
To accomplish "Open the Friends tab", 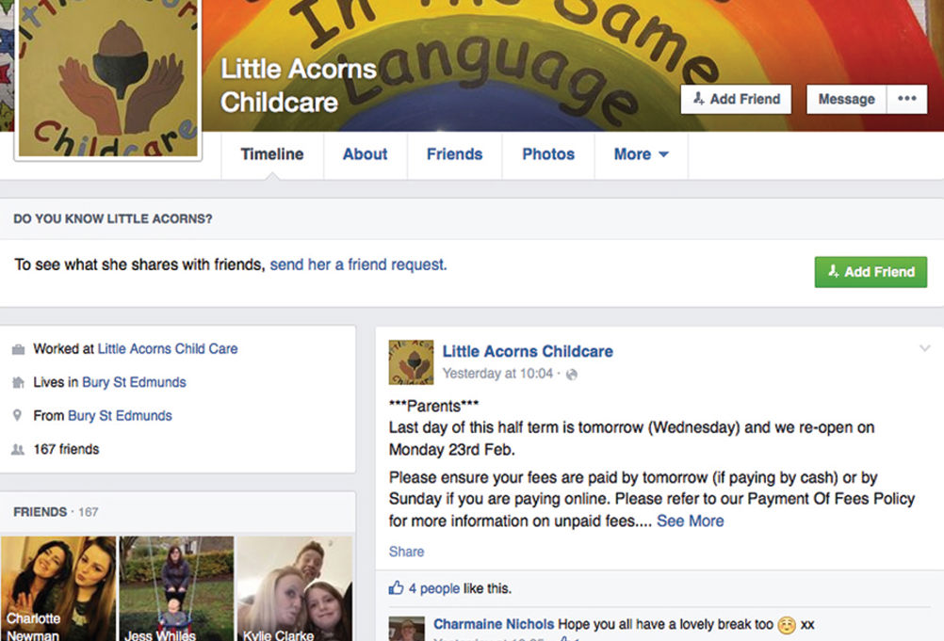I will (454, 154).
